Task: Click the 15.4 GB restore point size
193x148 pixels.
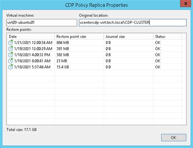Action: click(63, 67)
